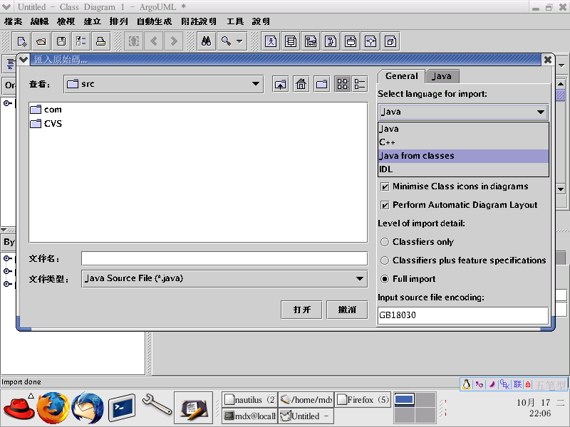Collapse the import language combo box

pyautogui.click(x=462, y=112)
